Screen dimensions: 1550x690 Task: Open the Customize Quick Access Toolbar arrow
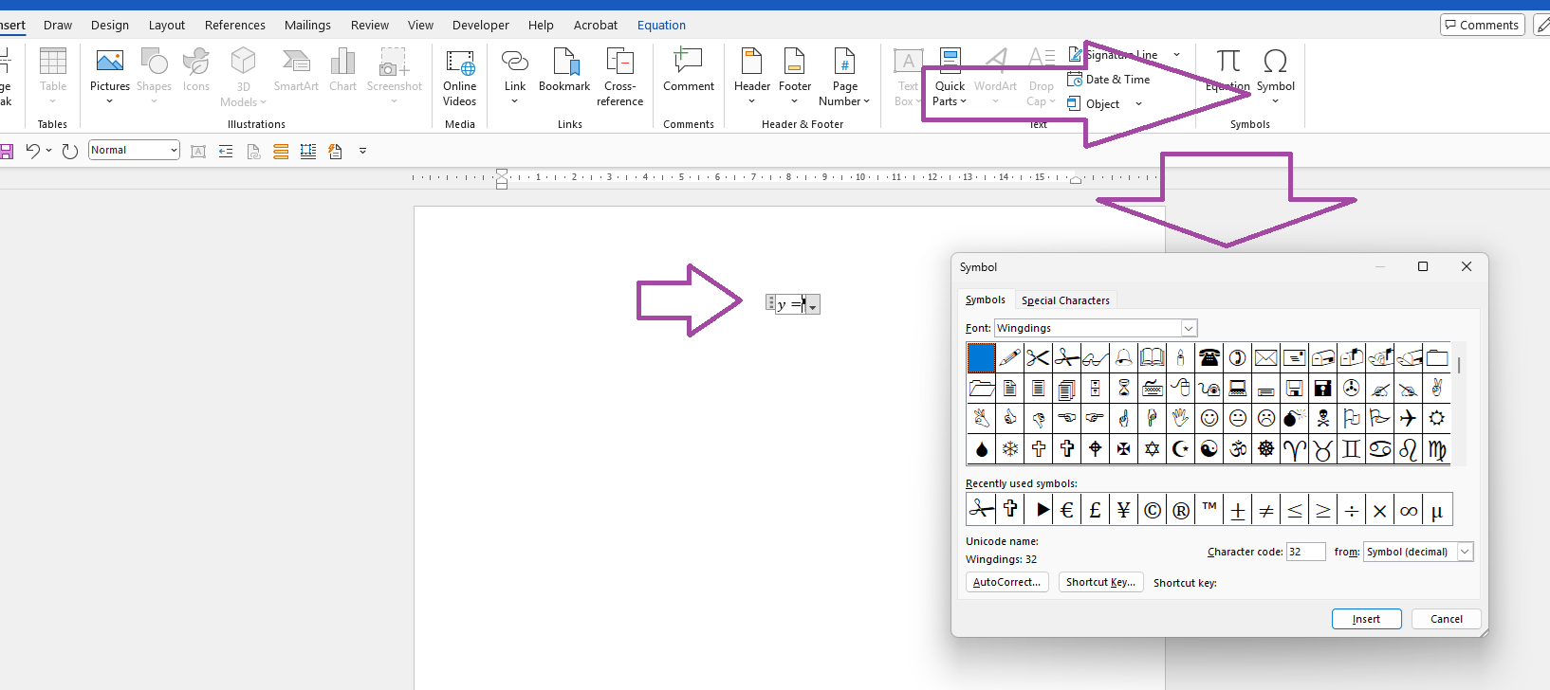coord(362,151)
